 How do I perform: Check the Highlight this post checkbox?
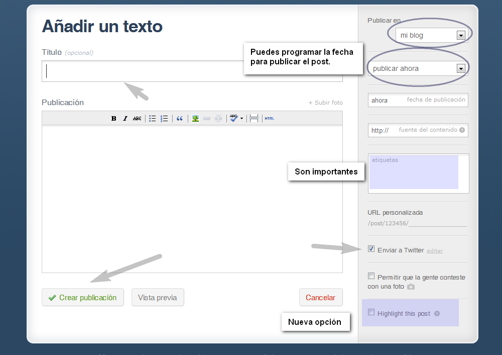371,312
